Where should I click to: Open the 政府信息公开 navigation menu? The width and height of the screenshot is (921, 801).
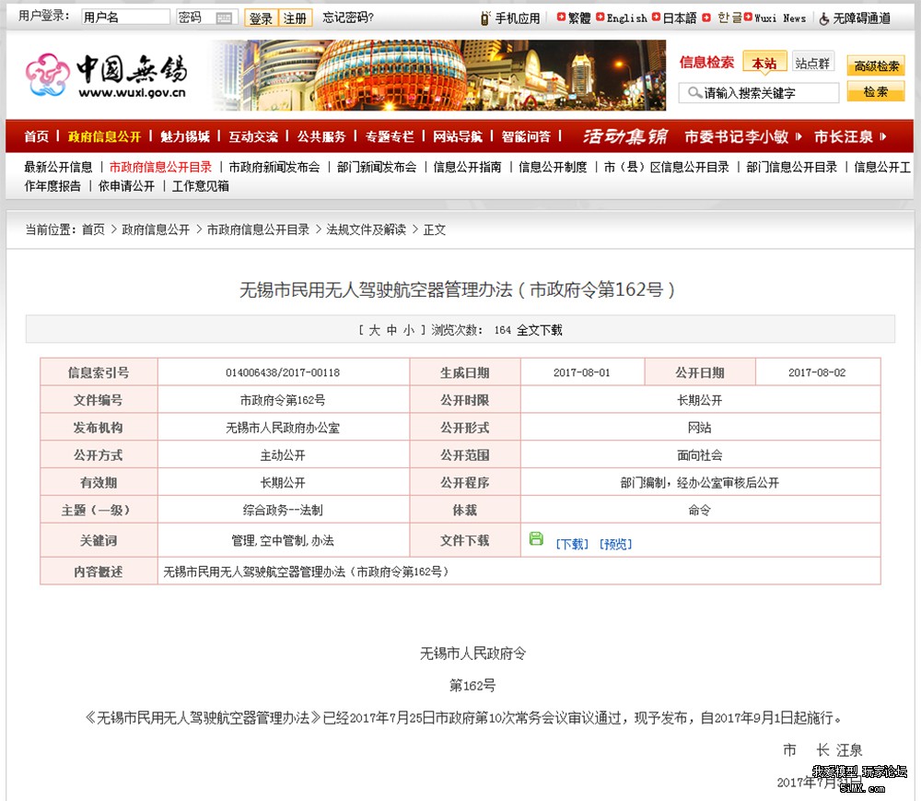(104, 136)
